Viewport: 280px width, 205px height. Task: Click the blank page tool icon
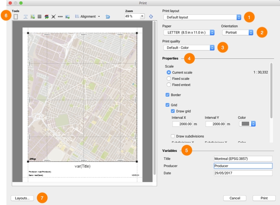coord(16,17)
